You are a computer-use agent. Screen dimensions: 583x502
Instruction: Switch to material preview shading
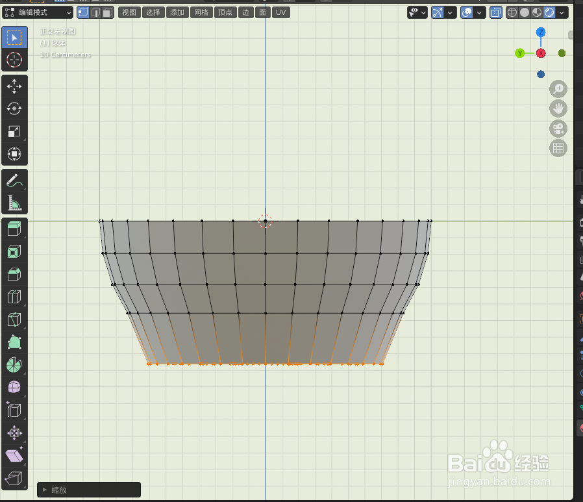tap(536, 12)
